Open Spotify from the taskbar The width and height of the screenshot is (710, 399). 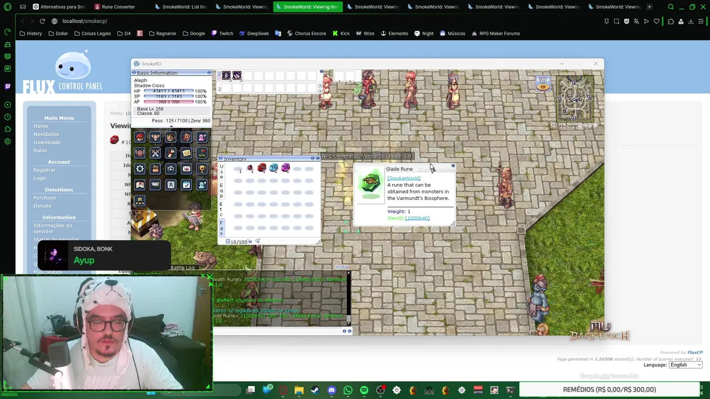coord(364,390)
